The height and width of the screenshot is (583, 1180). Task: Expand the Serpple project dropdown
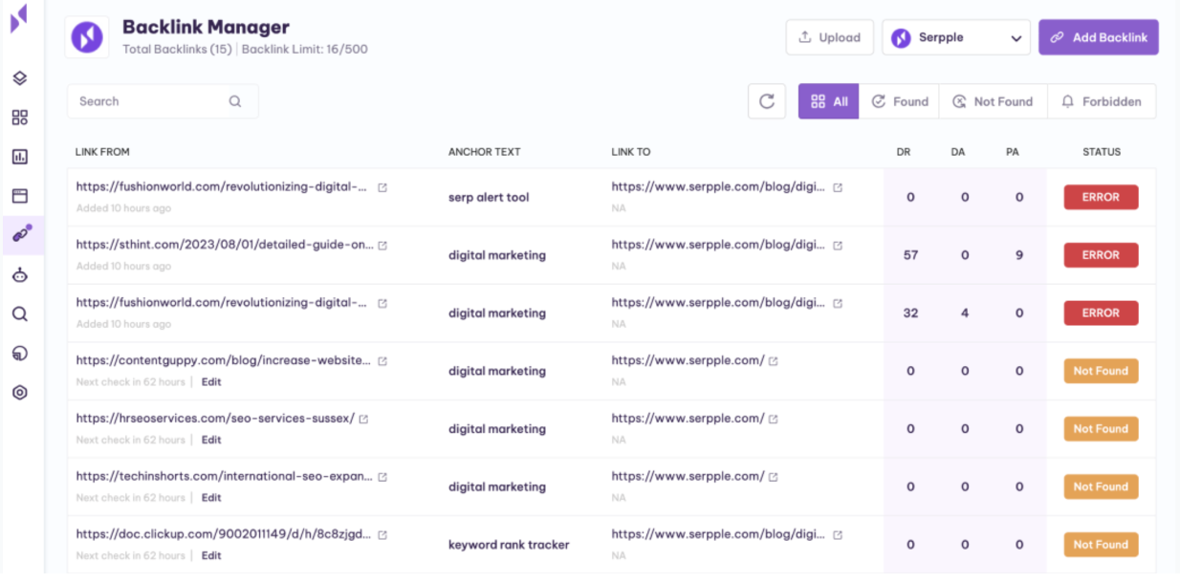pyautogui.click(x=956, y=37)
